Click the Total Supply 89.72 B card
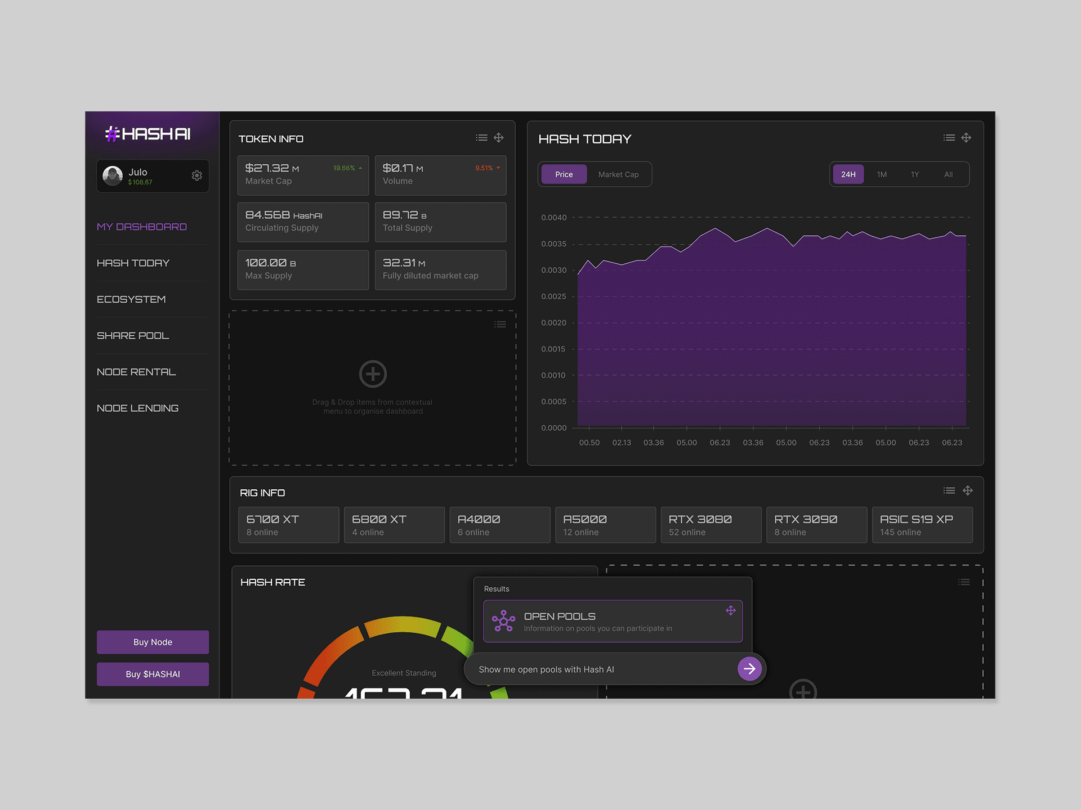Image resolution: width=1081 pixels, height=810 pixels. pyautogui.click(x=440, y=222)
